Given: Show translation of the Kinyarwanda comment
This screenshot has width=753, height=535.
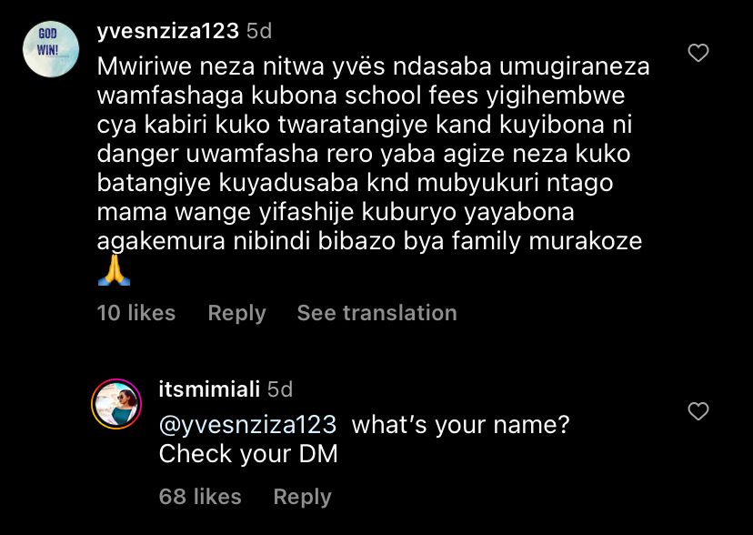Looking at the screenshot, I should point(377,313).
